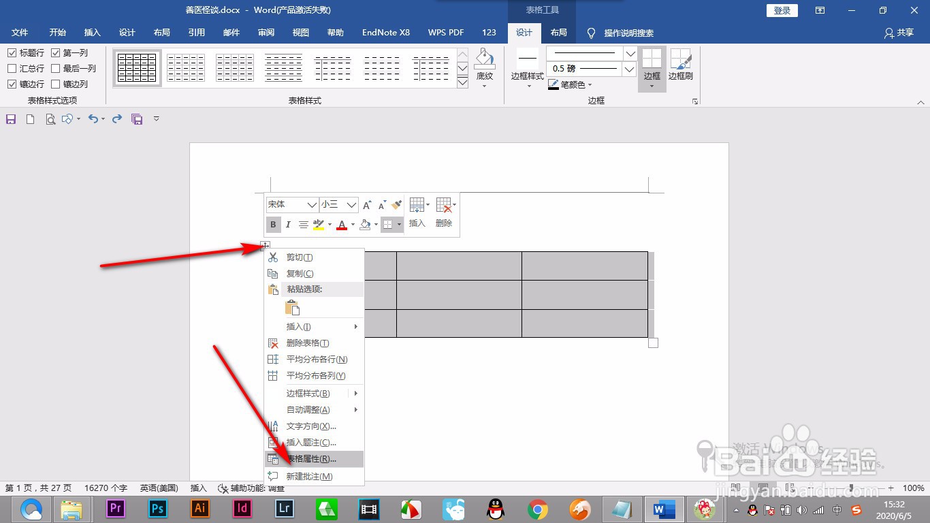Screen dimensions: 930x523
Task: Click the Border Painter icon in ribbon
Action: (x=680, y=59)
